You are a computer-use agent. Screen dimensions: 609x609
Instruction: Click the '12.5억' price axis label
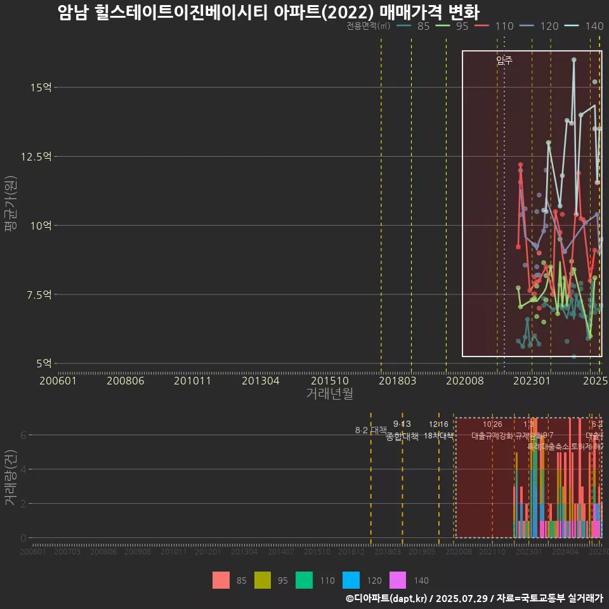(x=36, y=157)
